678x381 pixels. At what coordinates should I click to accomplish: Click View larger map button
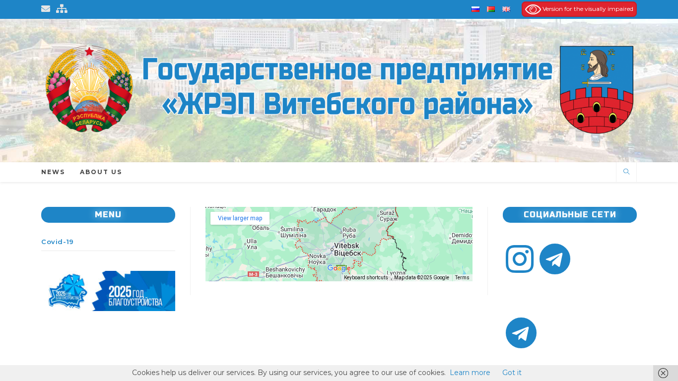pyautogui.click(x=240, y=218)
